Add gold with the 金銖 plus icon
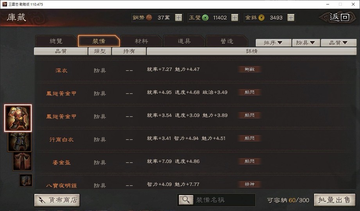360x211 pixels. (x=291, y=18)
